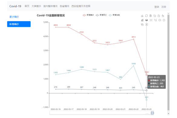Click the clear selection icon in toolbox

pyautogui.click(x=146, y=25)
